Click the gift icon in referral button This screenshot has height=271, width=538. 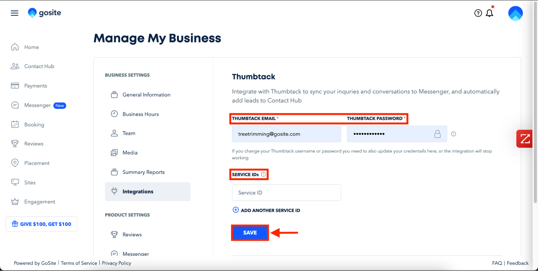coord(15,224)
